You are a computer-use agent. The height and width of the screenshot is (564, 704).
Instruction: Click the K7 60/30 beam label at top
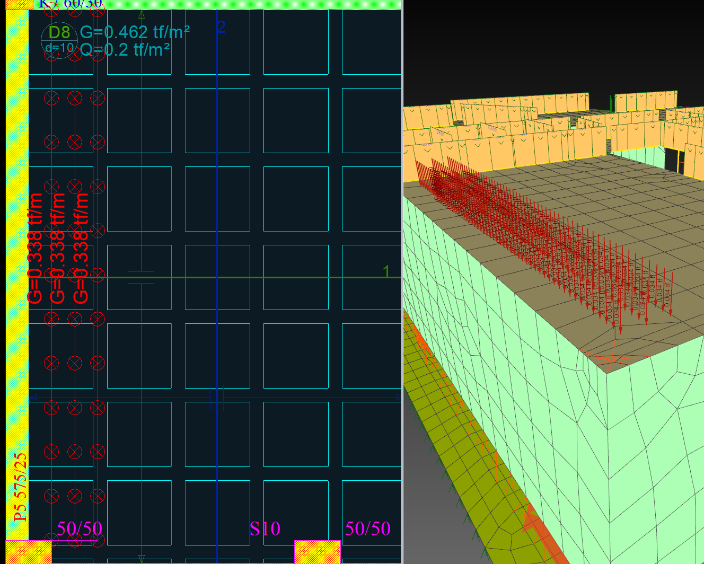click(x=71, y=4)
